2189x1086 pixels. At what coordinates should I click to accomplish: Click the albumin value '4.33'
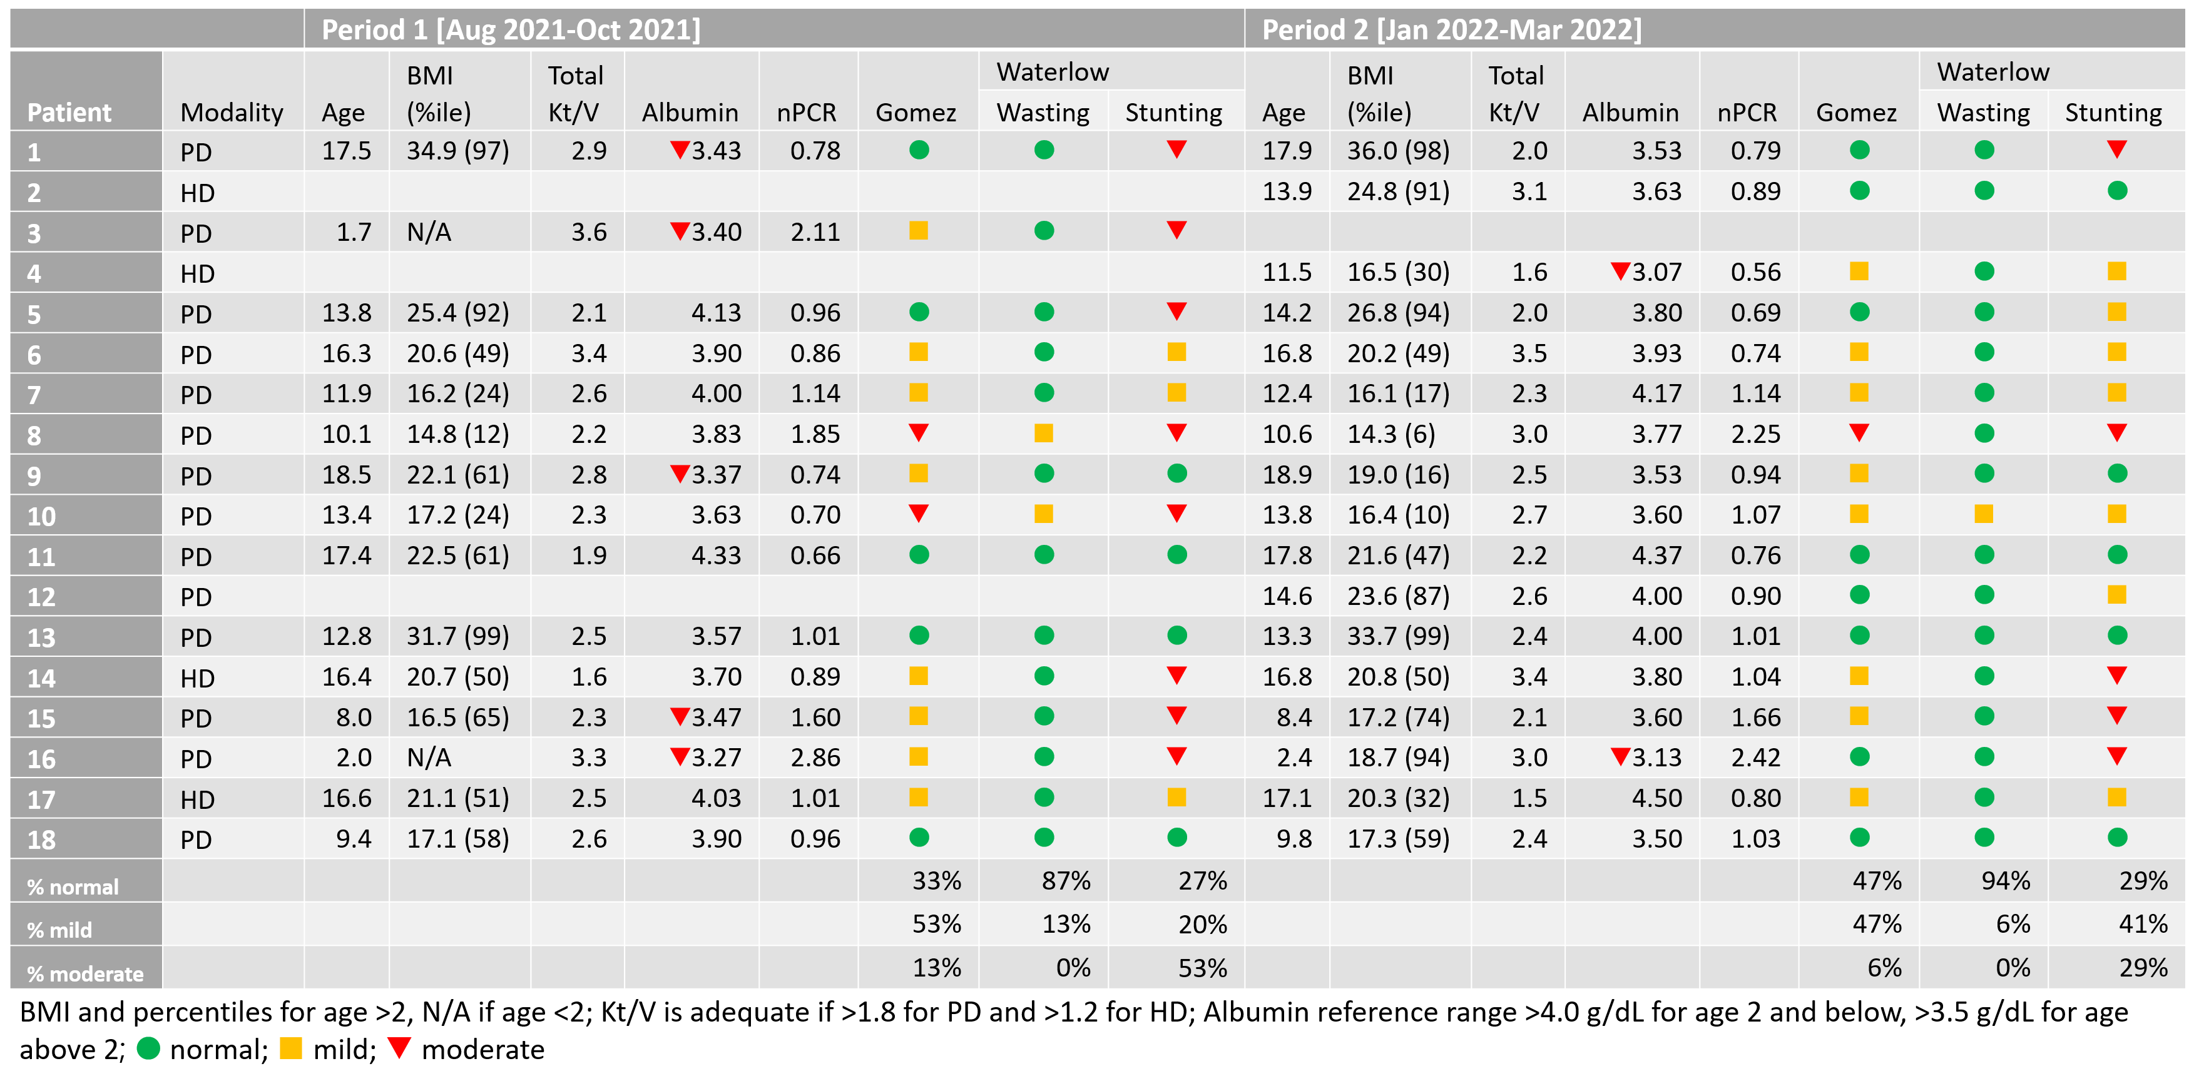715,555
